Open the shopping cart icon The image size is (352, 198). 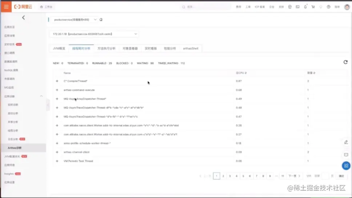coord(313,7)
